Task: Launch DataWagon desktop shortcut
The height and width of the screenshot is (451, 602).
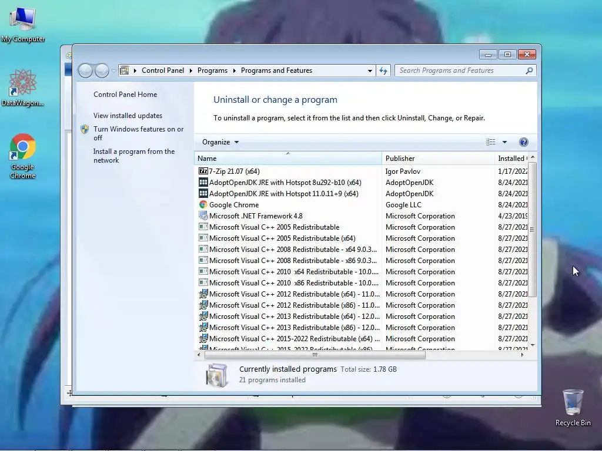Action: (x=23, y=87)
